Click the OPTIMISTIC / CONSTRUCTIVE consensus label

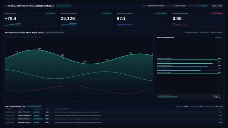coord(168,97)
